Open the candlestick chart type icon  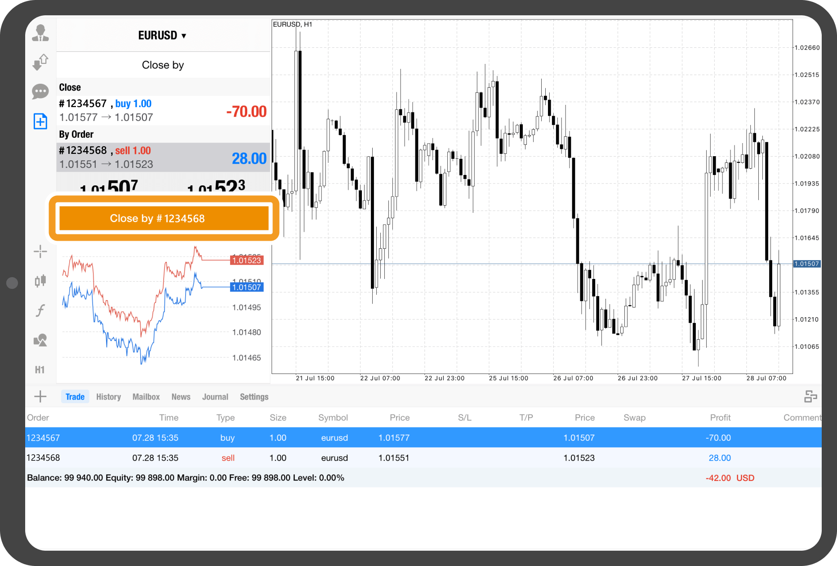[x=40, y=281]
